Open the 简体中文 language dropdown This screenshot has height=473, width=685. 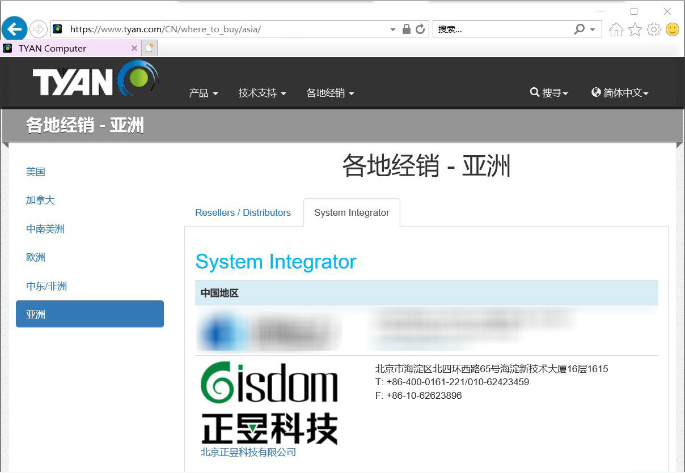click(620, 92)
